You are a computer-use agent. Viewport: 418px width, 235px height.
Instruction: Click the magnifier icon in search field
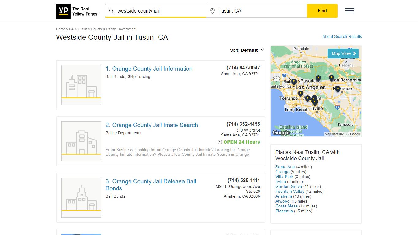coord(111,11)
